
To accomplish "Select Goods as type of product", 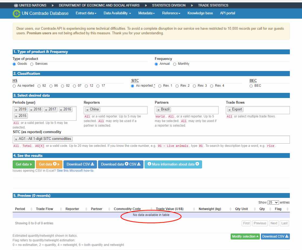I will coord(14,64).
